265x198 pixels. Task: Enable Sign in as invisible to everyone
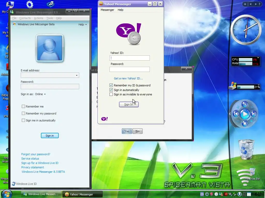pyautogui.click(x=111, y=94)
